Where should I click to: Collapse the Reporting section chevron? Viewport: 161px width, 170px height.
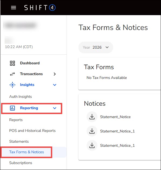point(55,108)
